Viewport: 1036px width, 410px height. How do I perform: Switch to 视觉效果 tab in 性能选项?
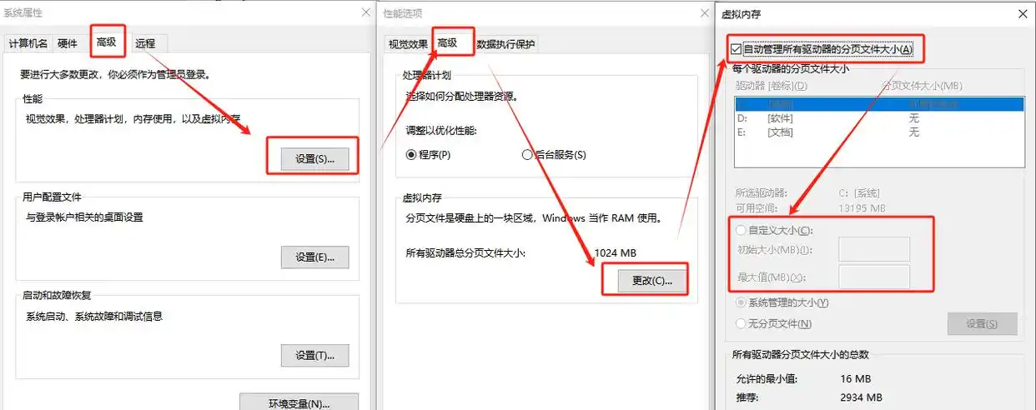tap(408, 44)
